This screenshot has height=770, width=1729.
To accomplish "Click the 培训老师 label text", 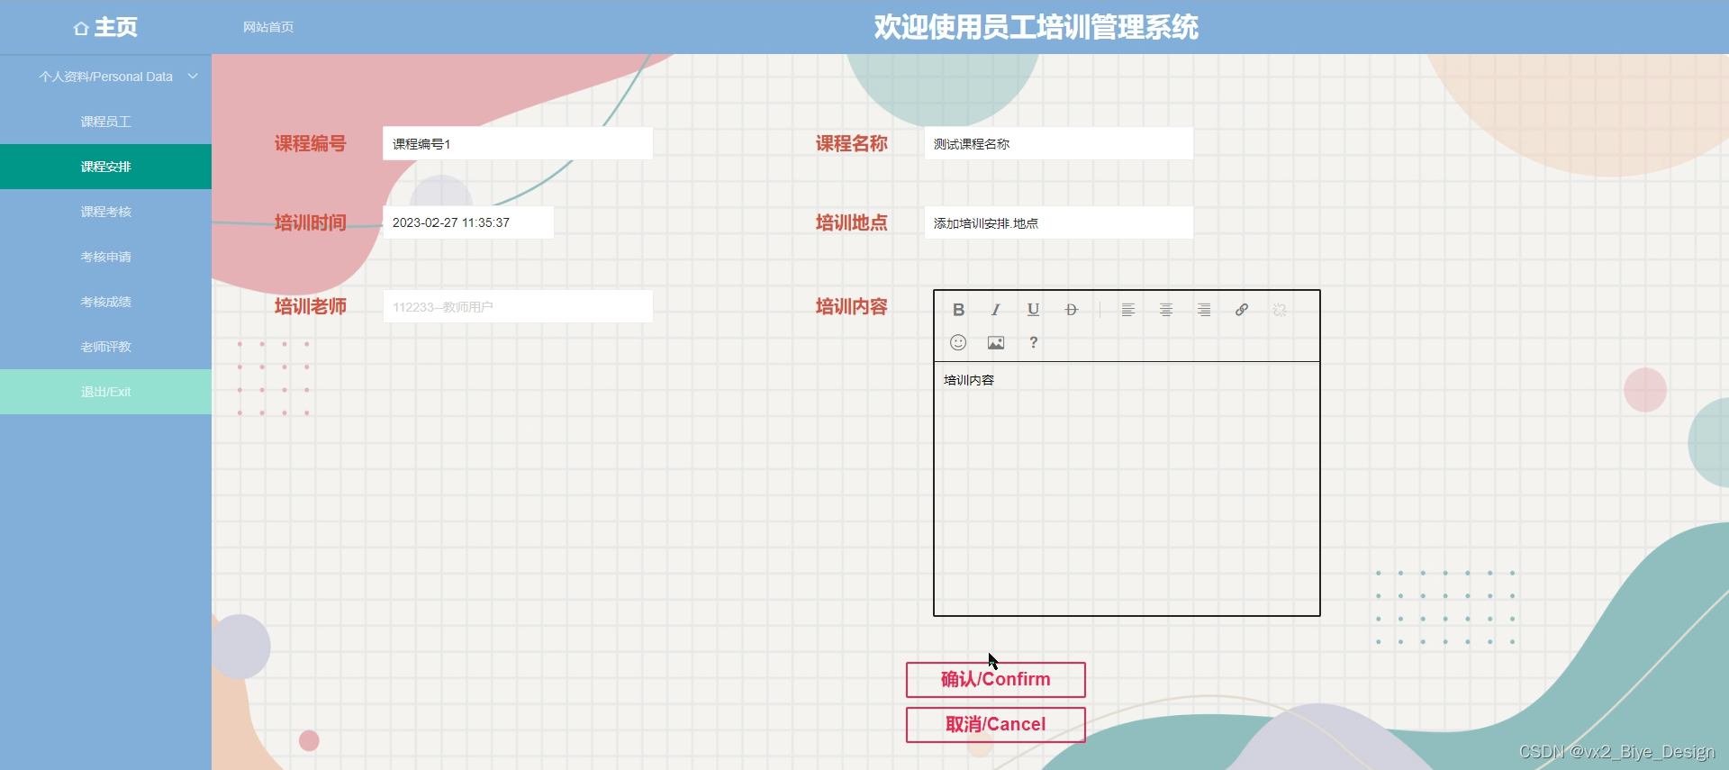I will click(x=311, y=307).
